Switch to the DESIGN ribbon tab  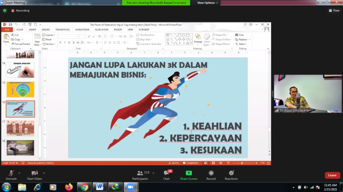[x=46, y=30]
